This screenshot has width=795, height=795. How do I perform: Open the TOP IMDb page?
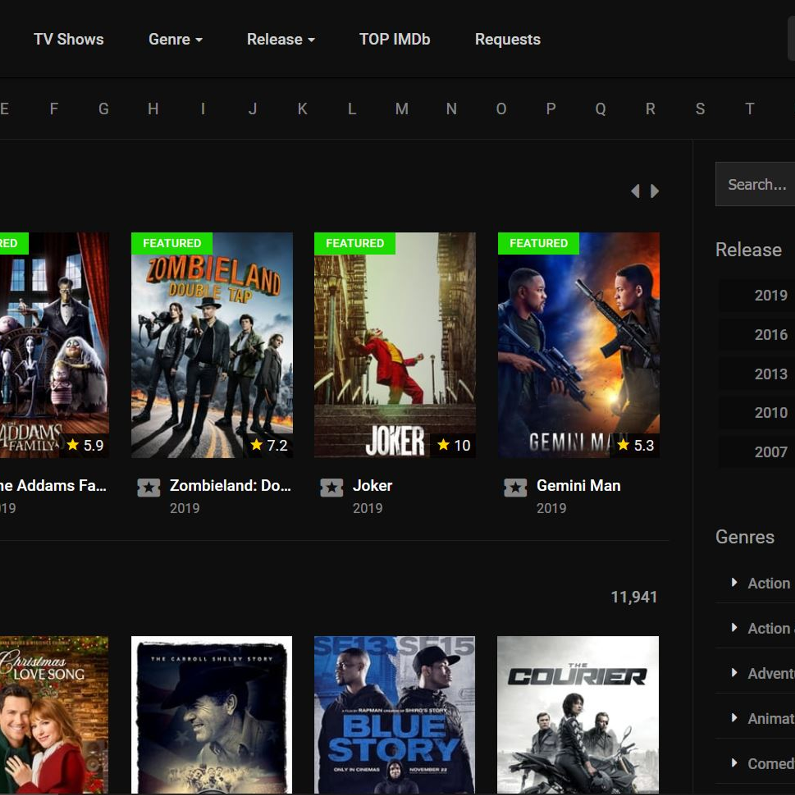click(395, 39)
